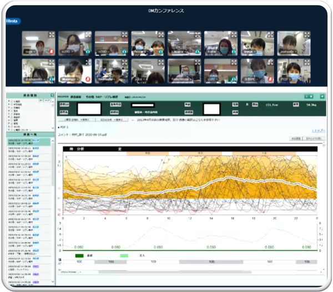Select the Hirota tab at top left
The height and width of the screenshot is (292, 333).
(x=13, y=21)
